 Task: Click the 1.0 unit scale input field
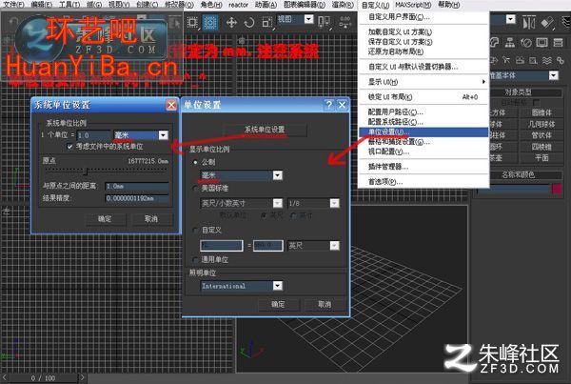click(x=93, y=135)
